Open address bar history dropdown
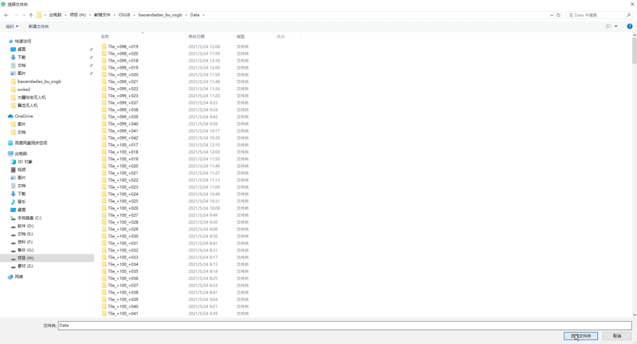Viewport: 637px width, 344px height. (551, 15)
